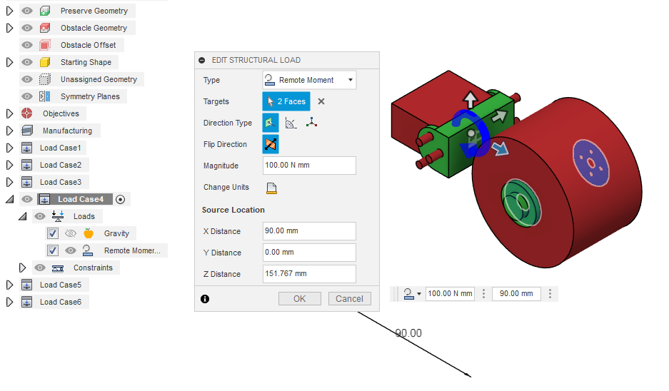Click the Constraints node icon
This screenshot has width=669, height=391.
click(x=58, y=268)
